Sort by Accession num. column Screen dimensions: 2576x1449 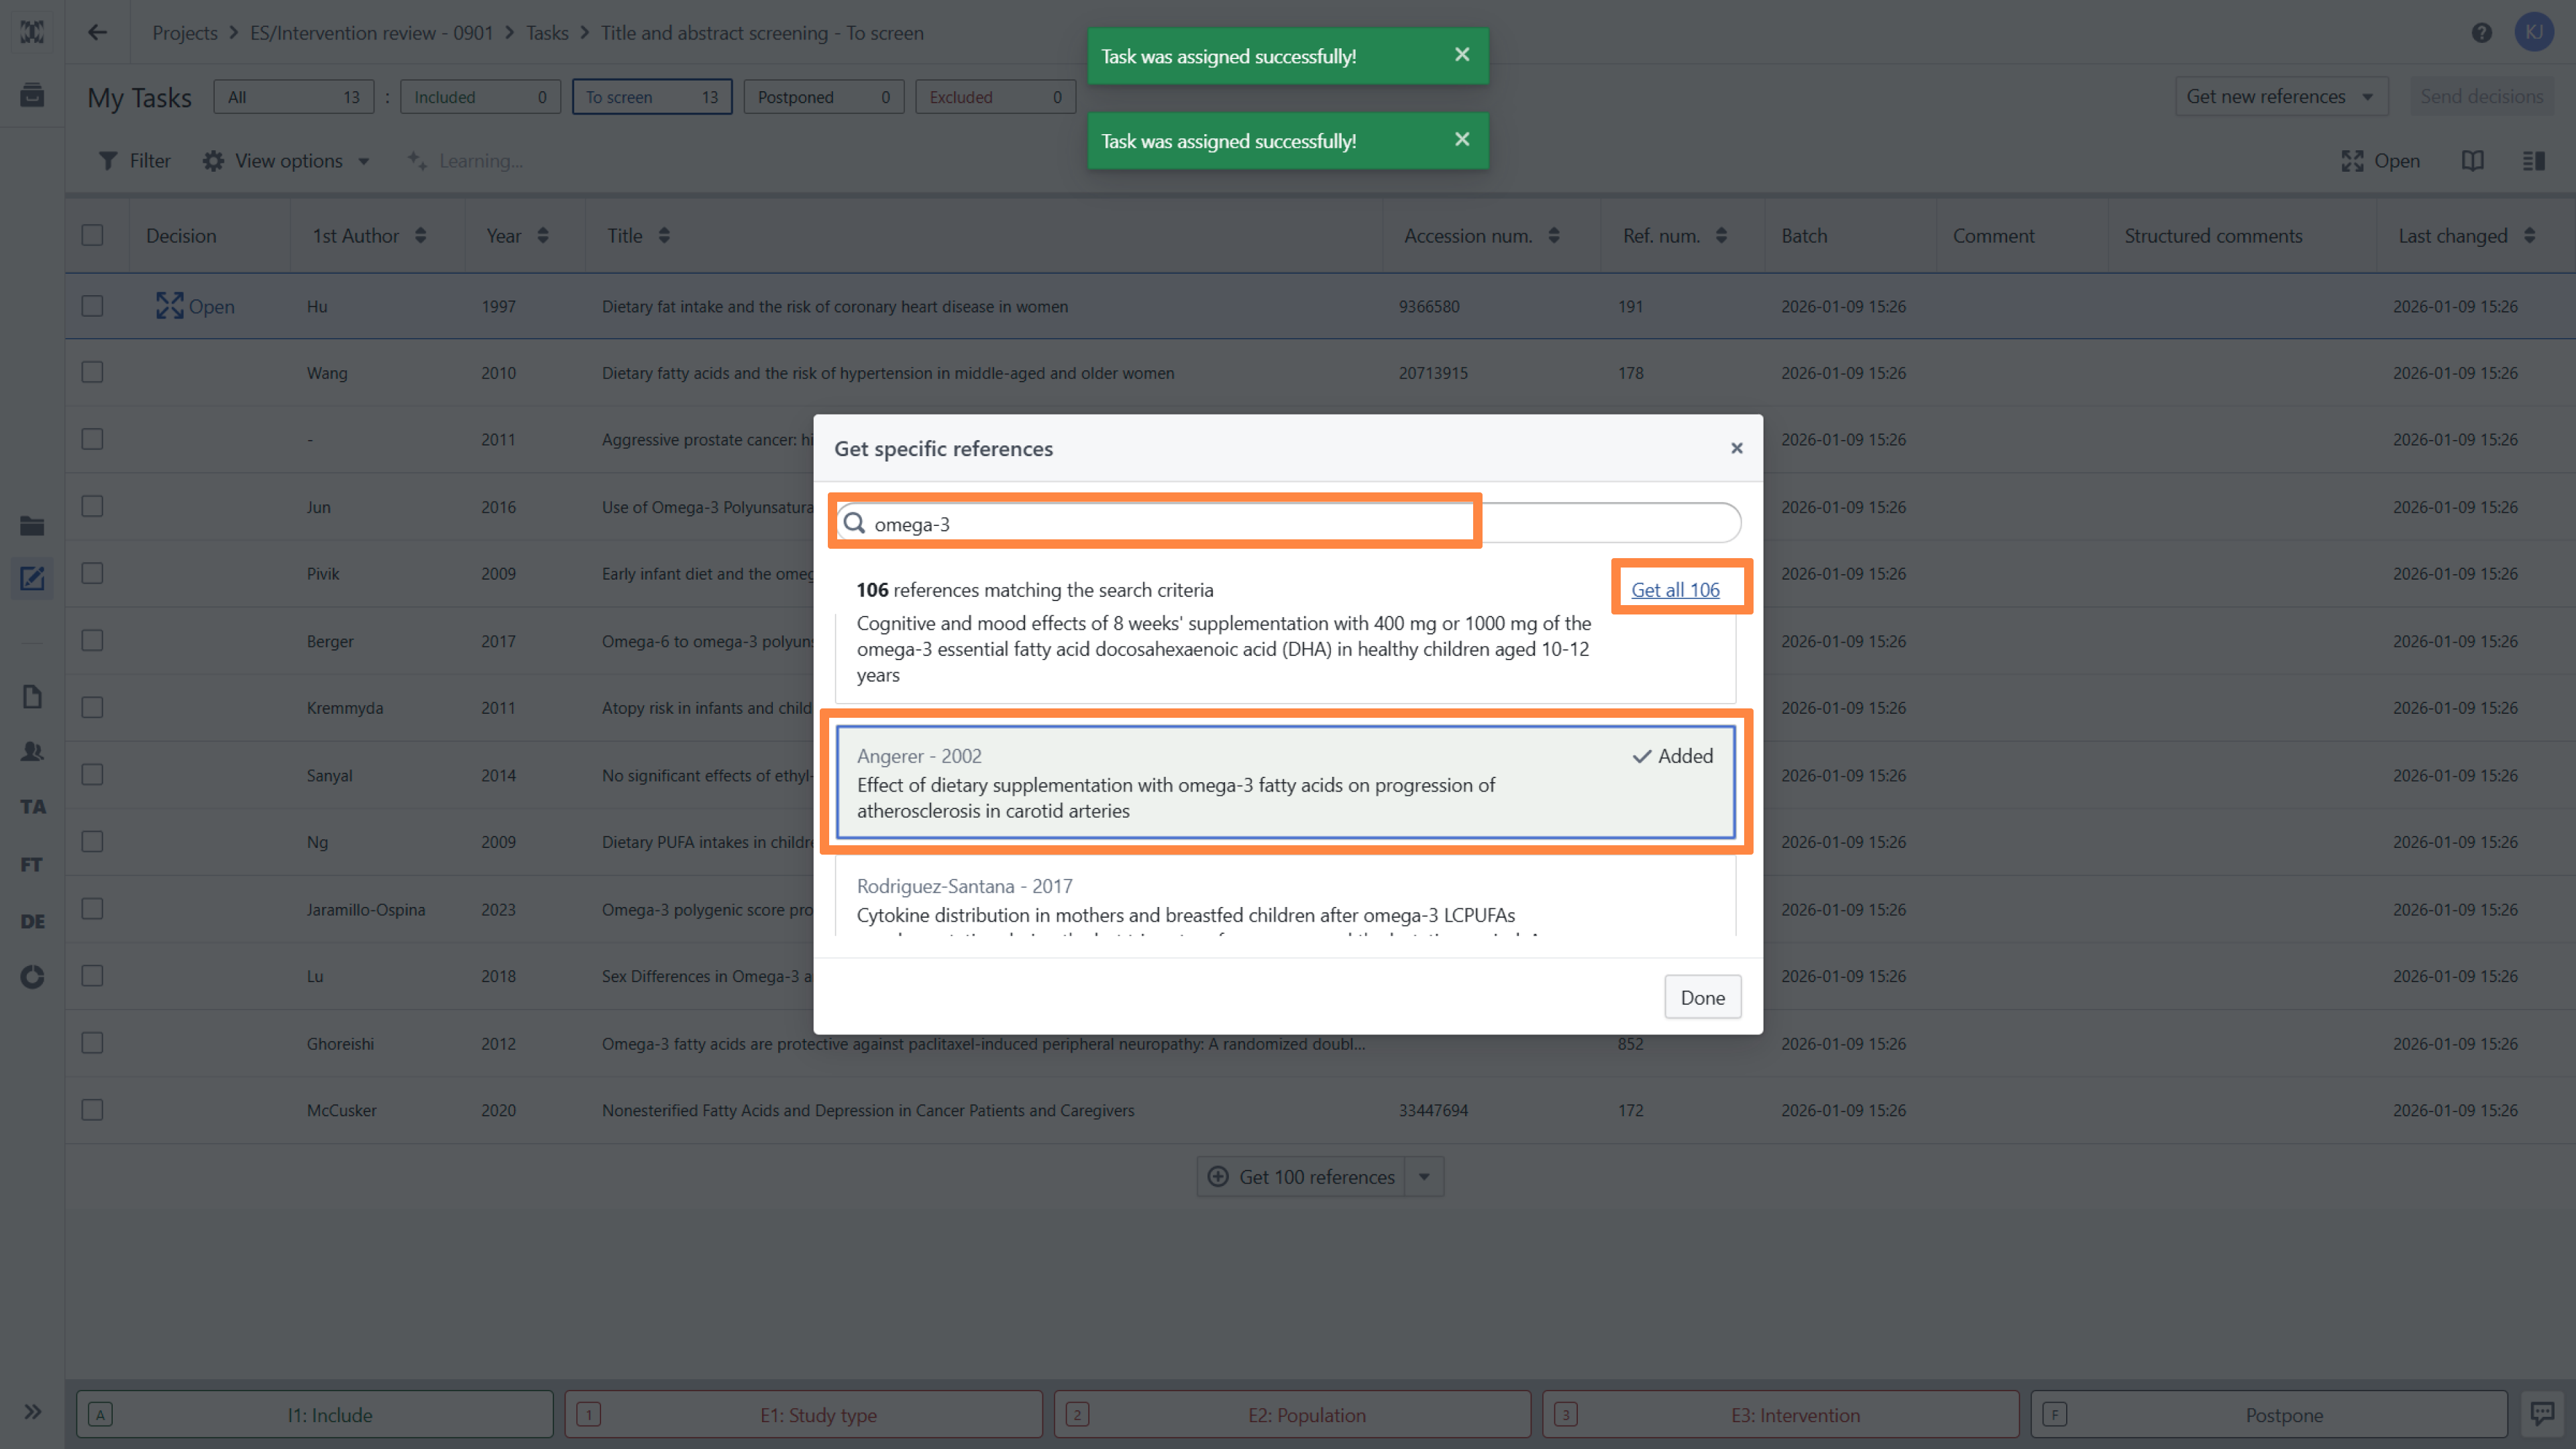click(x=1554, y=236)
